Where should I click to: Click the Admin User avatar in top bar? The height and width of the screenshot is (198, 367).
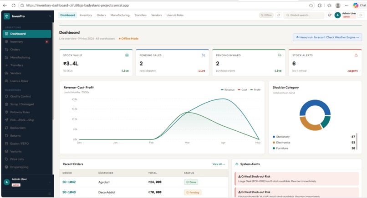pyautogui.click(x=337, y=15)
